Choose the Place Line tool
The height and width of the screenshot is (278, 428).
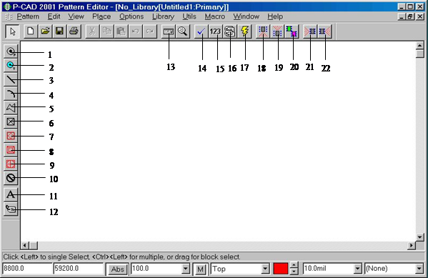point(11,79)
